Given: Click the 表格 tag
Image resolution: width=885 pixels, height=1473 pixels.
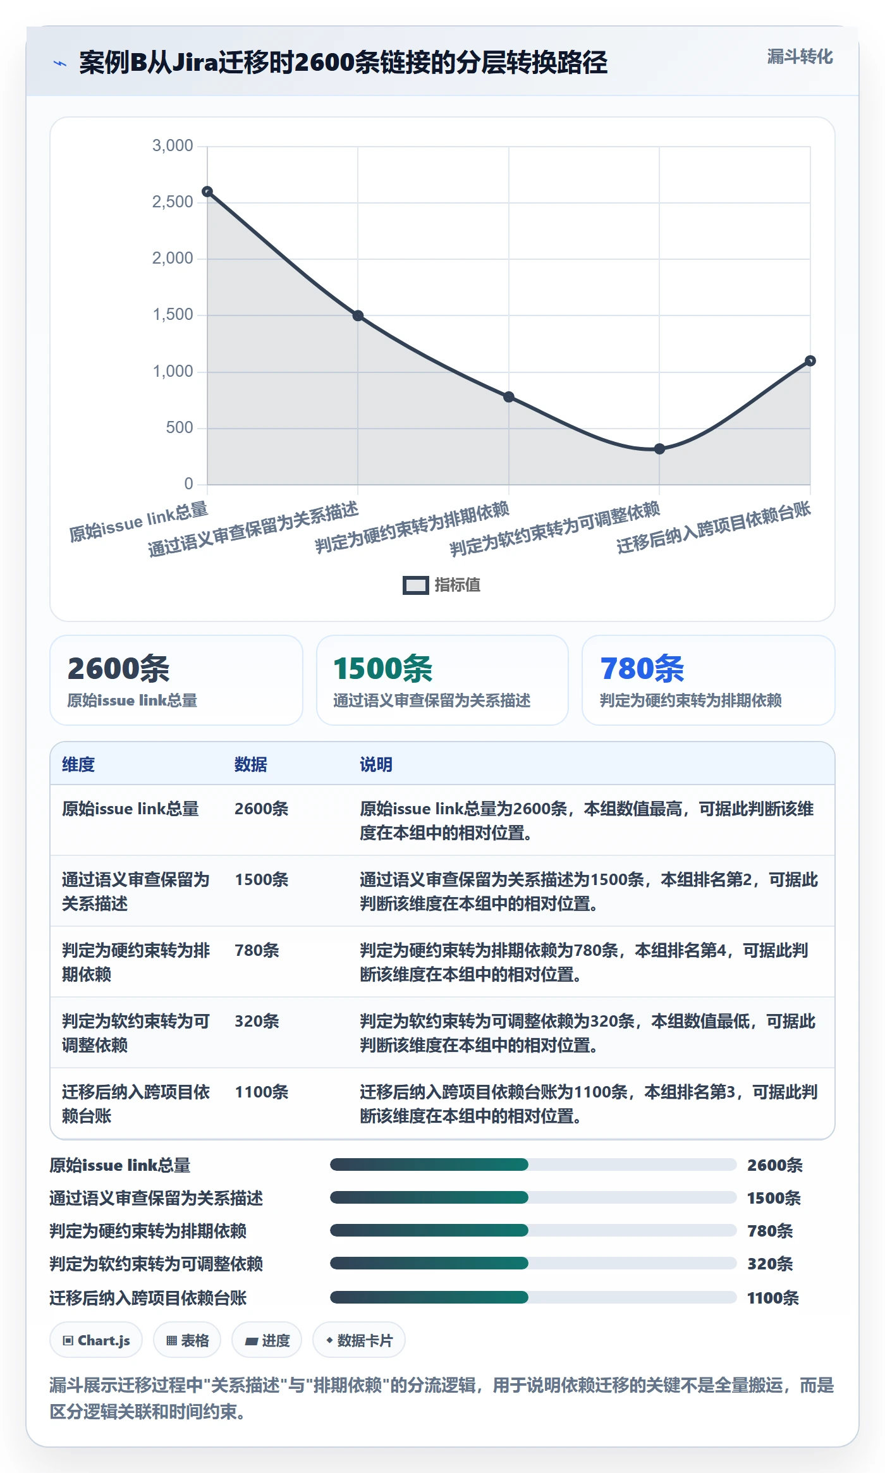Looking at the screenshot, I should pos(187,1340).
